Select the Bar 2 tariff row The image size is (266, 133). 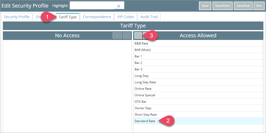[198, 63]
